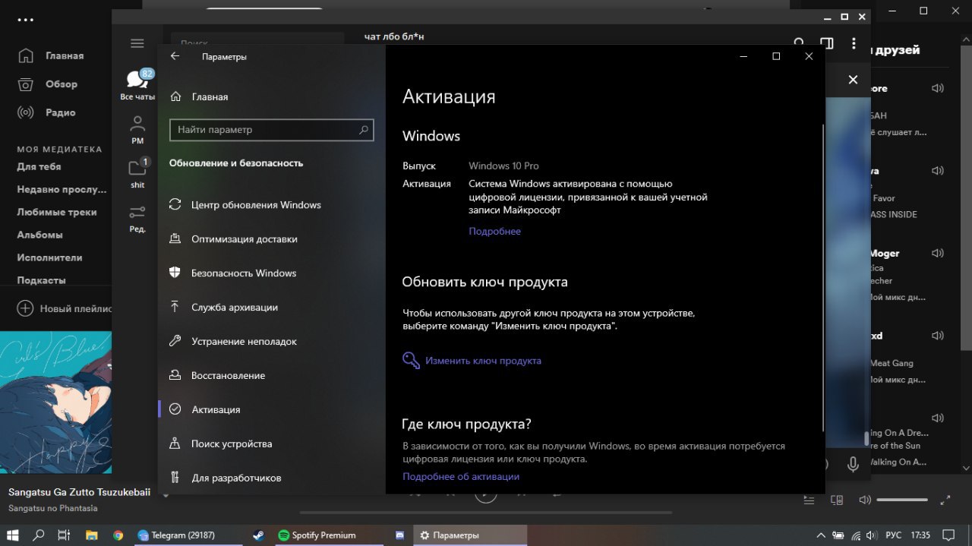
Task: Open Главная home in Settings sidebar
Action: pyautogui.click(x=199, y=96)
